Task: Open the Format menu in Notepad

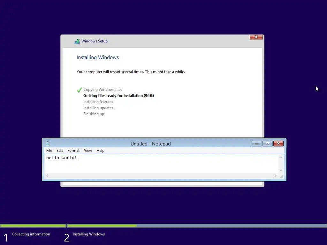Action: pos(73,151)
